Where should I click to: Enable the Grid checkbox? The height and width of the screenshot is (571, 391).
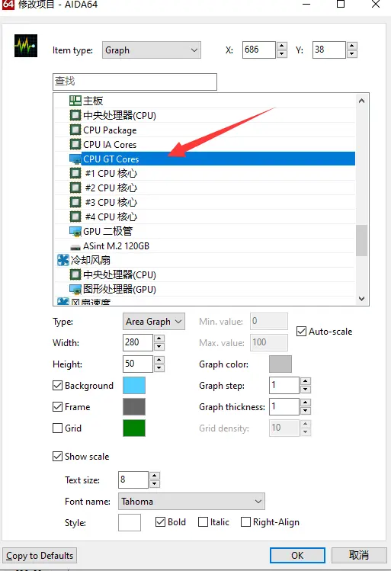click(x=57, y=428)
